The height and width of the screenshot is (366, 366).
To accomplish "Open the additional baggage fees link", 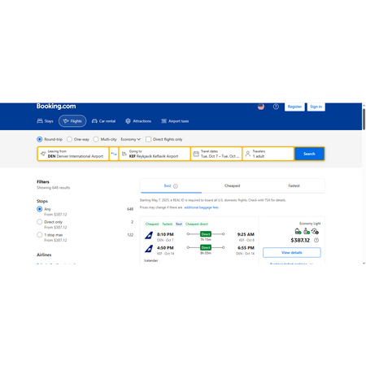I will tap(201, 207).
